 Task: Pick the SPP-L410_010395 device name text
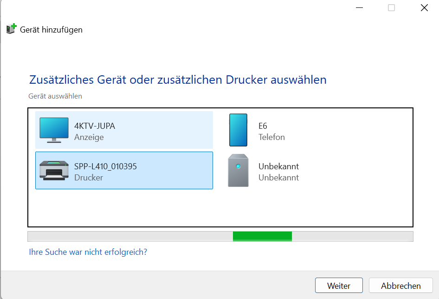coord(105,166)
